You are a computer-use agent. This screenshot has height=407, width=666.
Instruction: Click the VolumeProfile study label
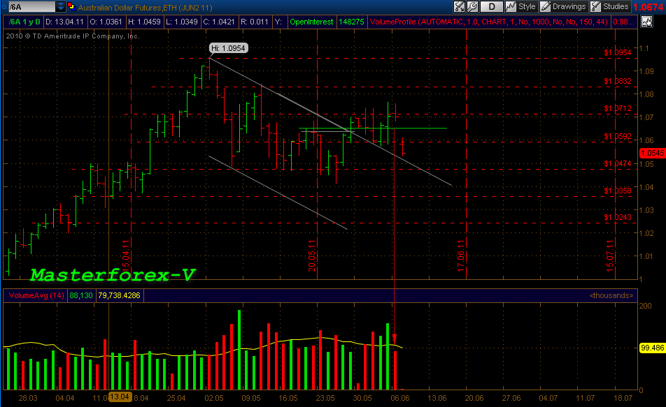tap(488, 22)
